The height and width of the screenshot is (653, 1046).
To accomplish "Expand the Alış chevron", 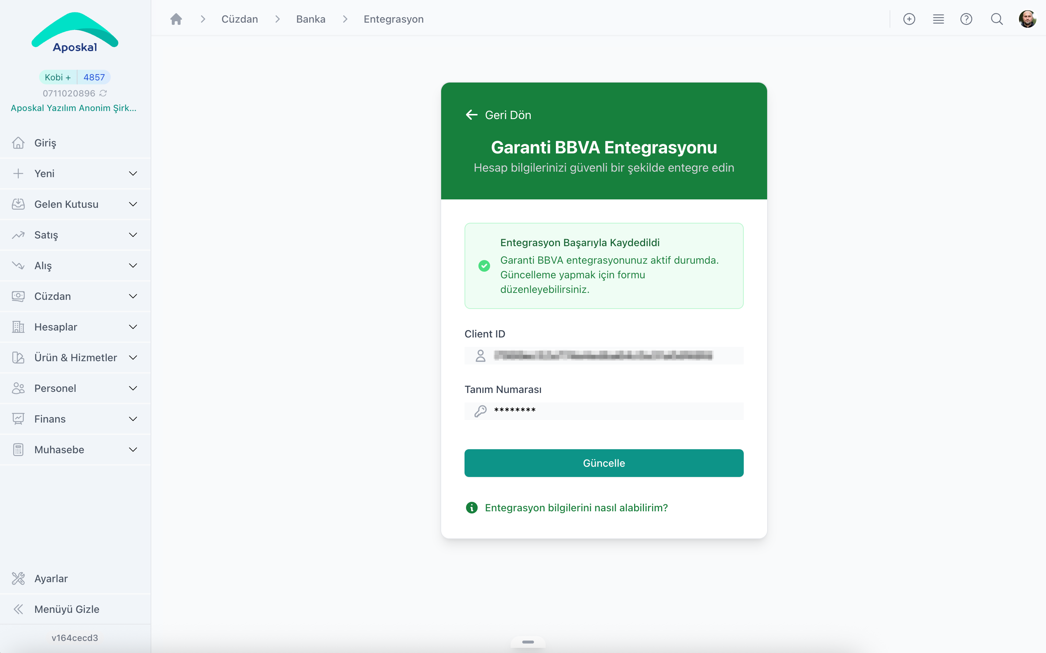I will [133, 266].
